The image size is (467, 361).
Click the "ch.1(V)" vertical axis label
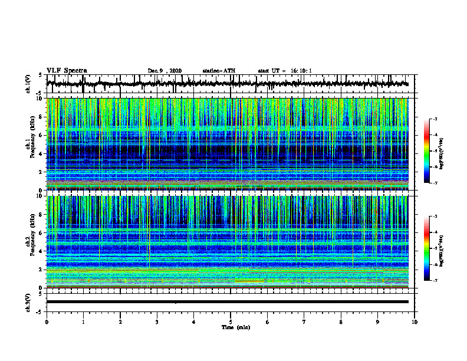click(x=28, y=84)
